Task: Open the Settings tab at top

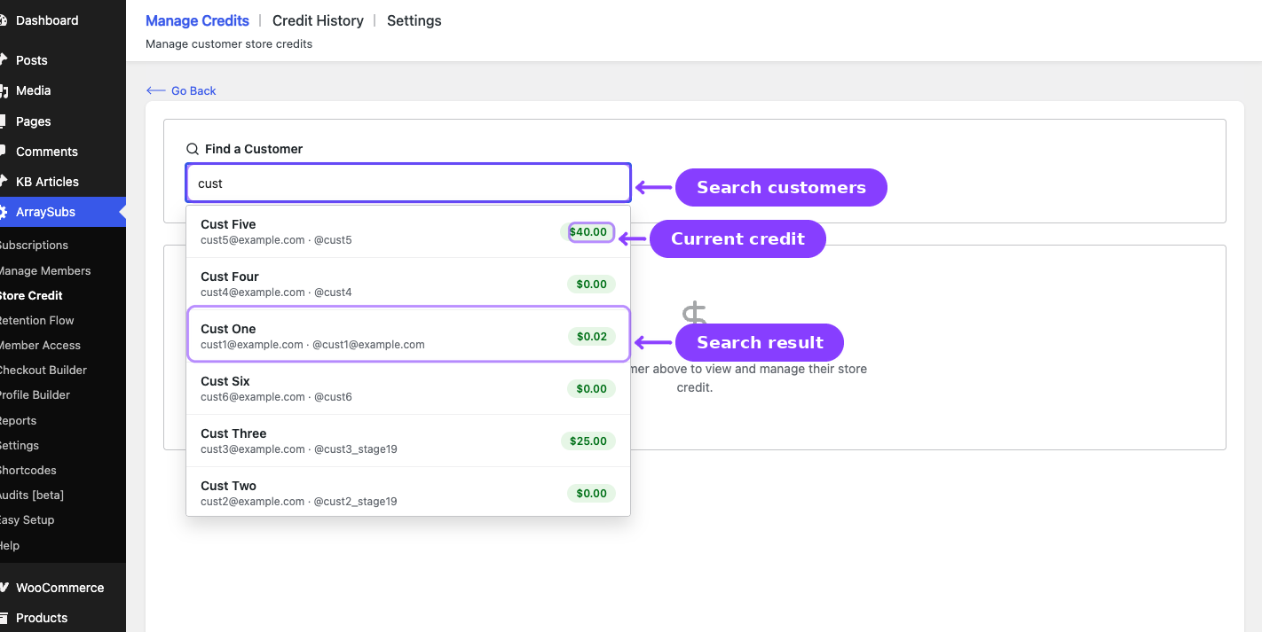Action: pyautogui.click(x=414, y=20)
